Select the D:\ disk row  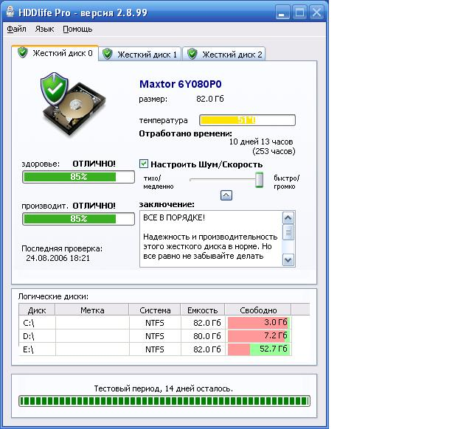pos(155,336)
